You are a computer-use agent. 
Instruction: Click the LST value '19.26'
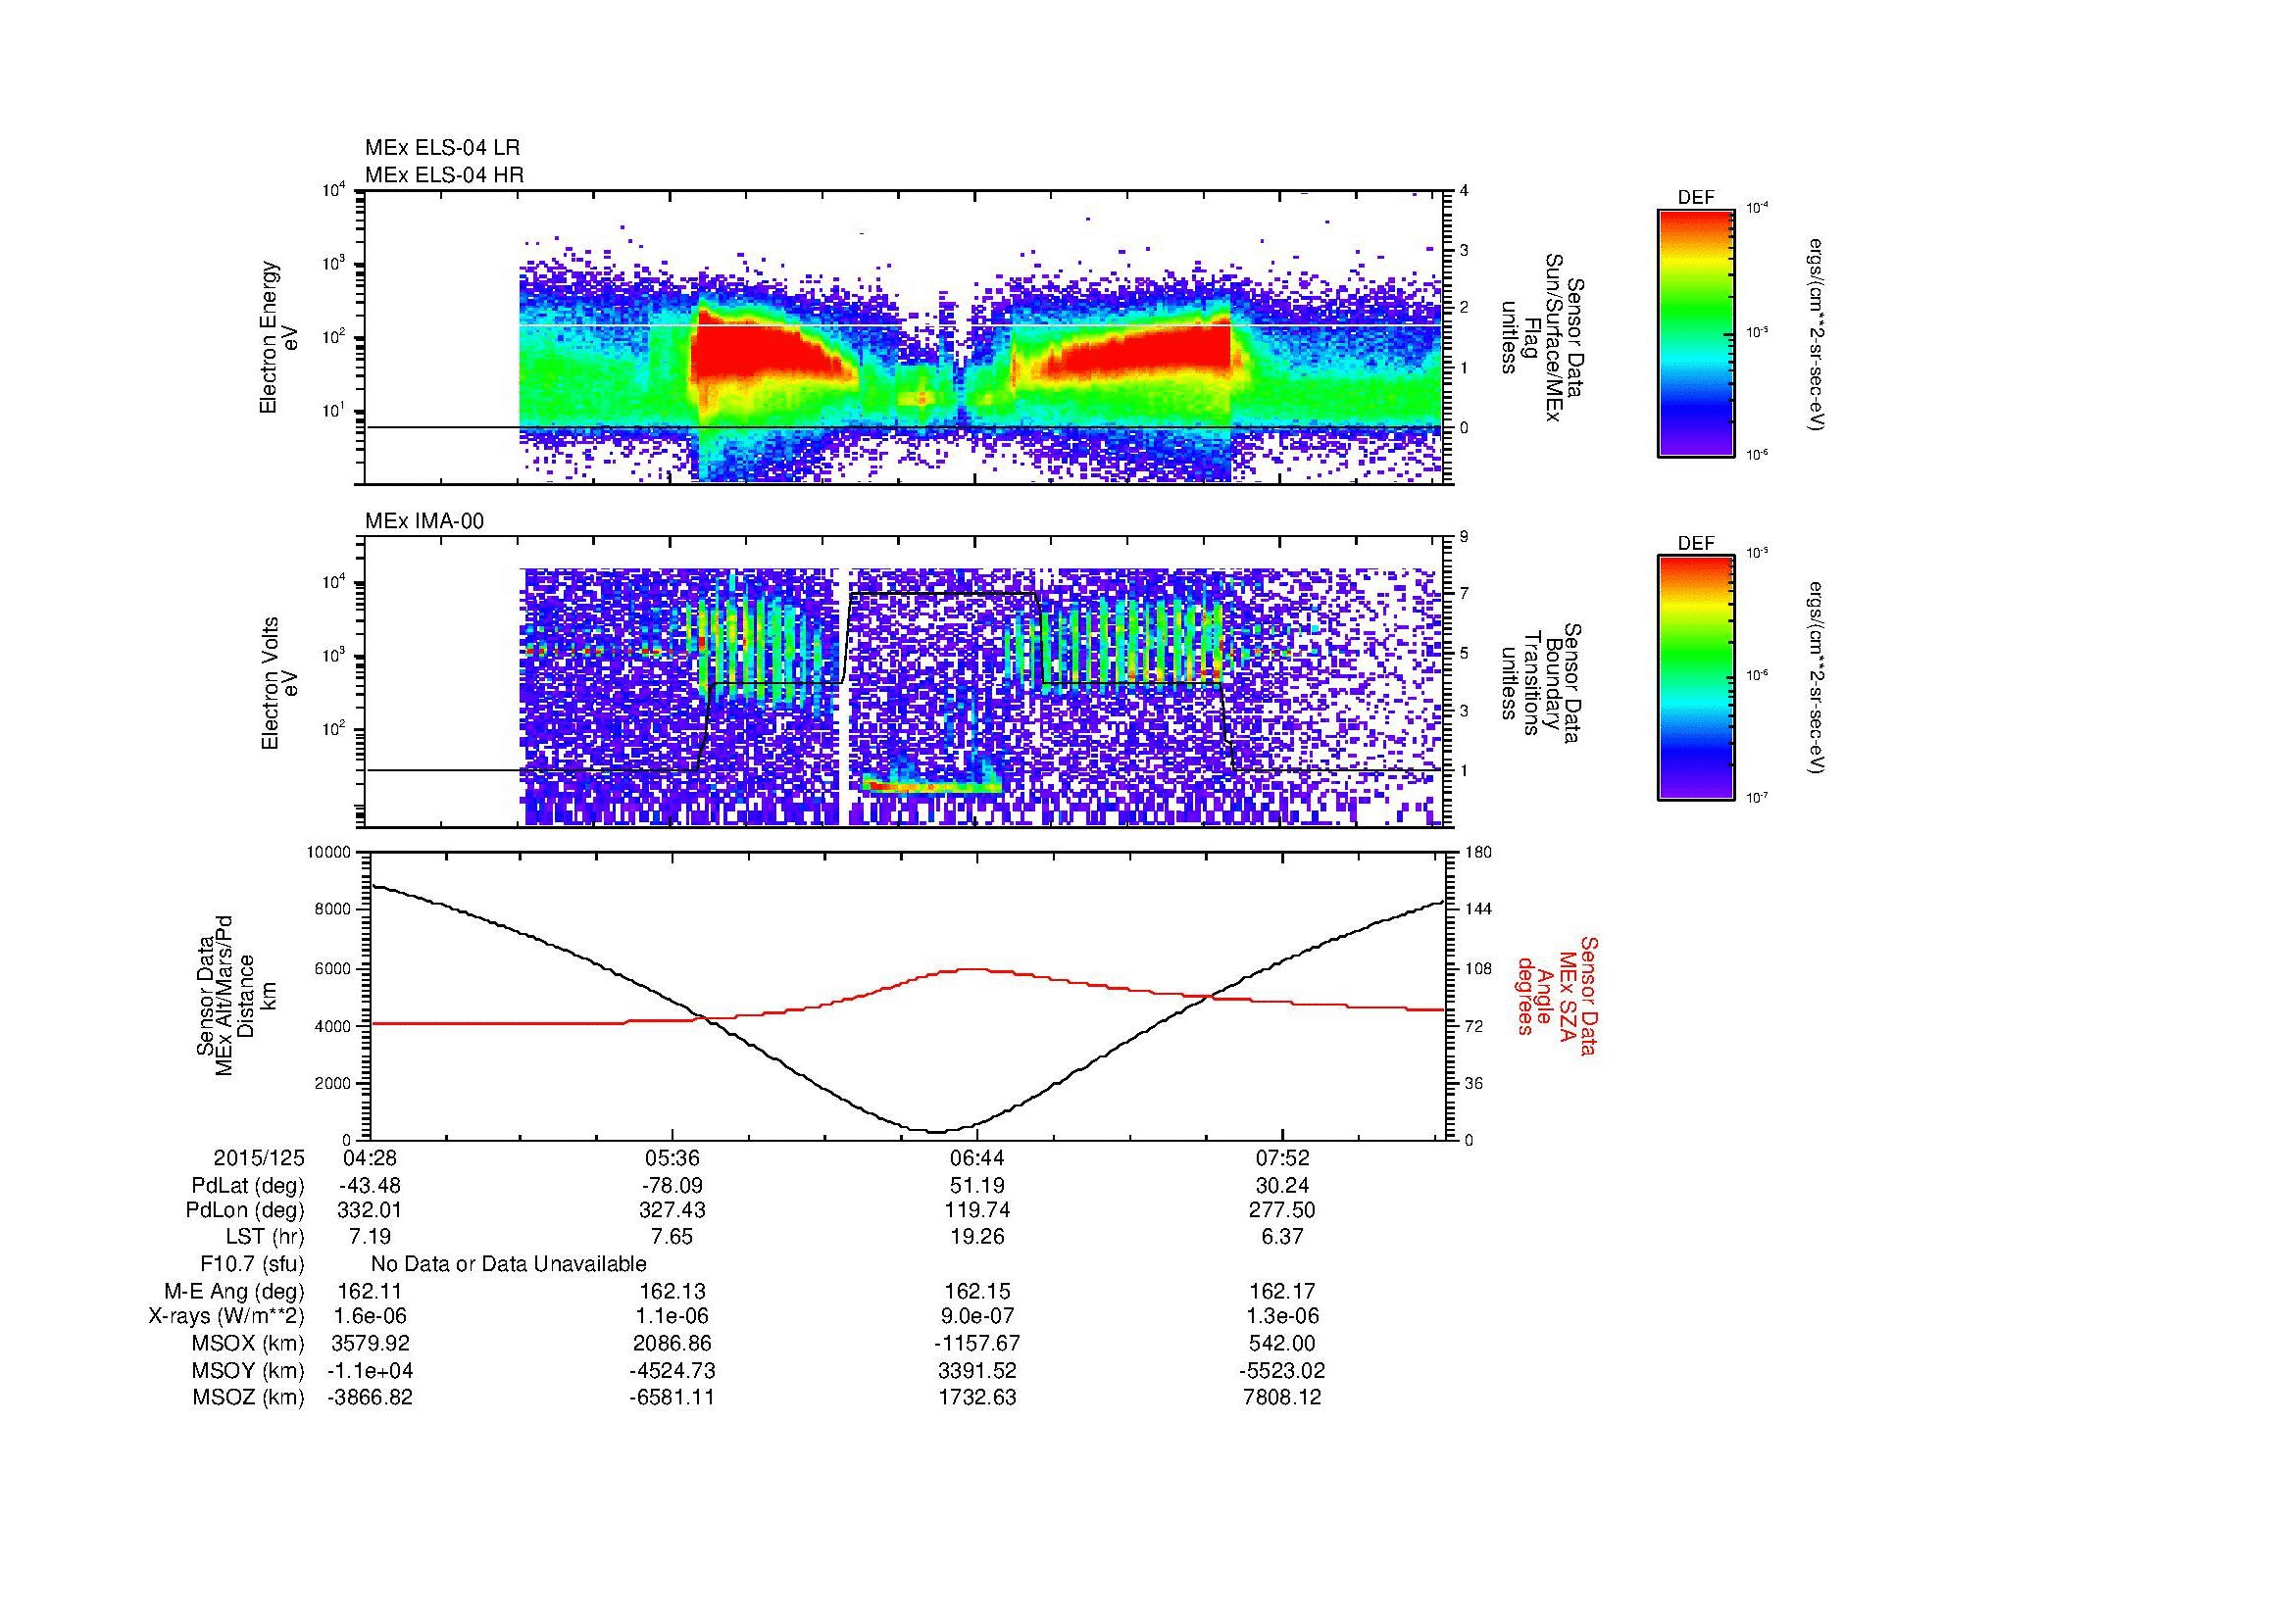point(976,1238)
